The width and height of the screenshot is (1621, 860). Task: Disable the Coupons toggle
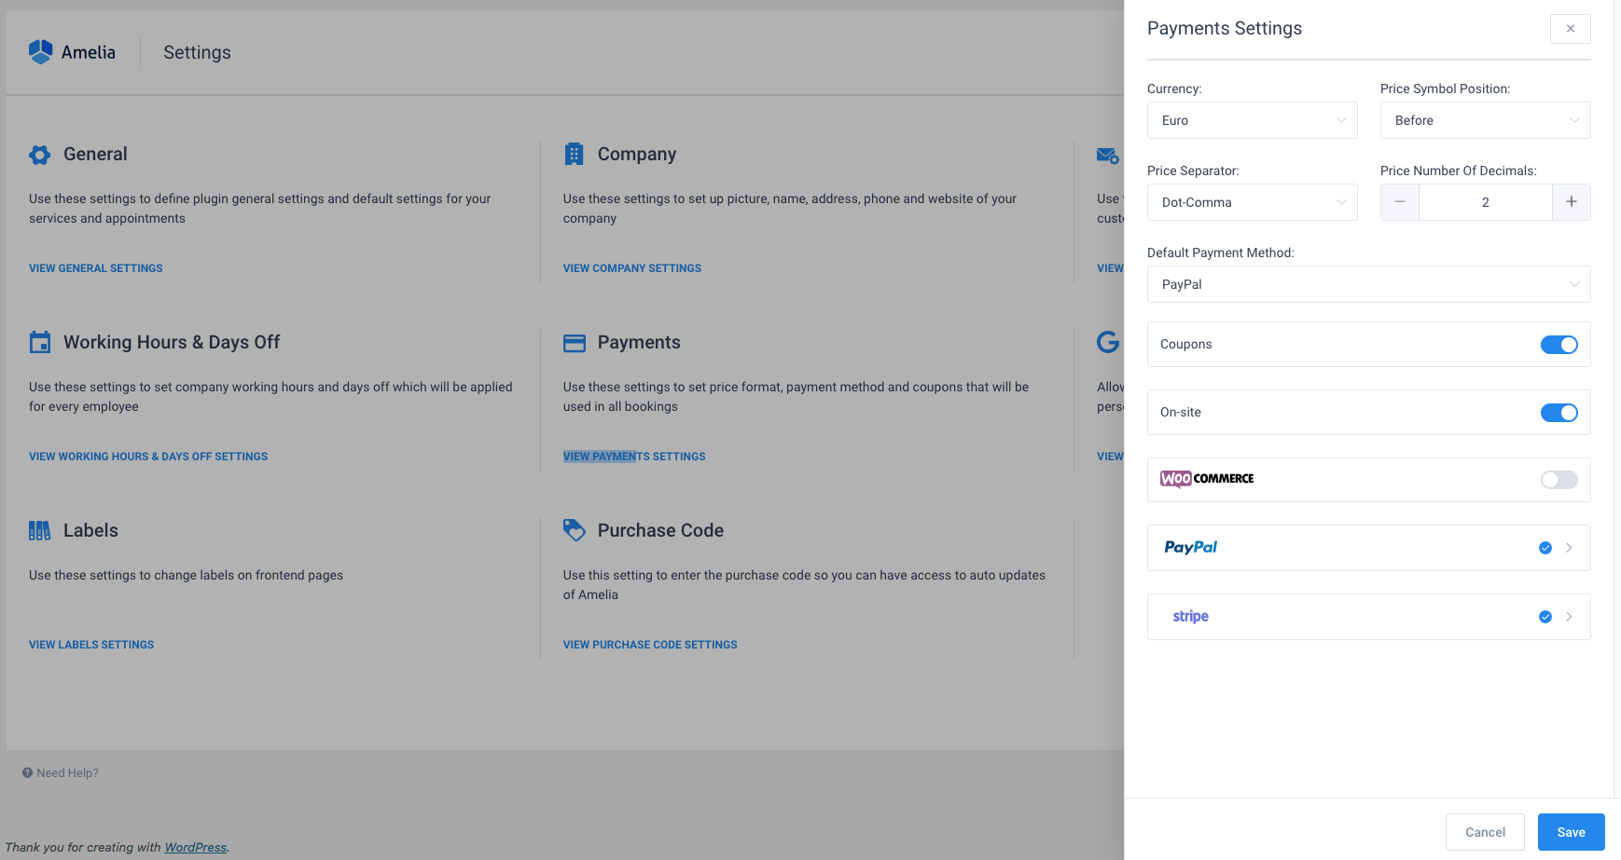point(1559,345)
